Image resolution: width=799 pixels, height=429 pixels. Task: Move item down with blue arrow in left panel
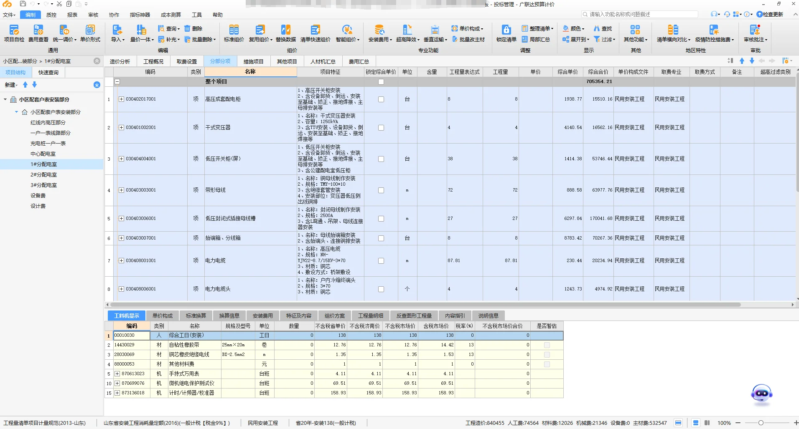coord(34,85)
